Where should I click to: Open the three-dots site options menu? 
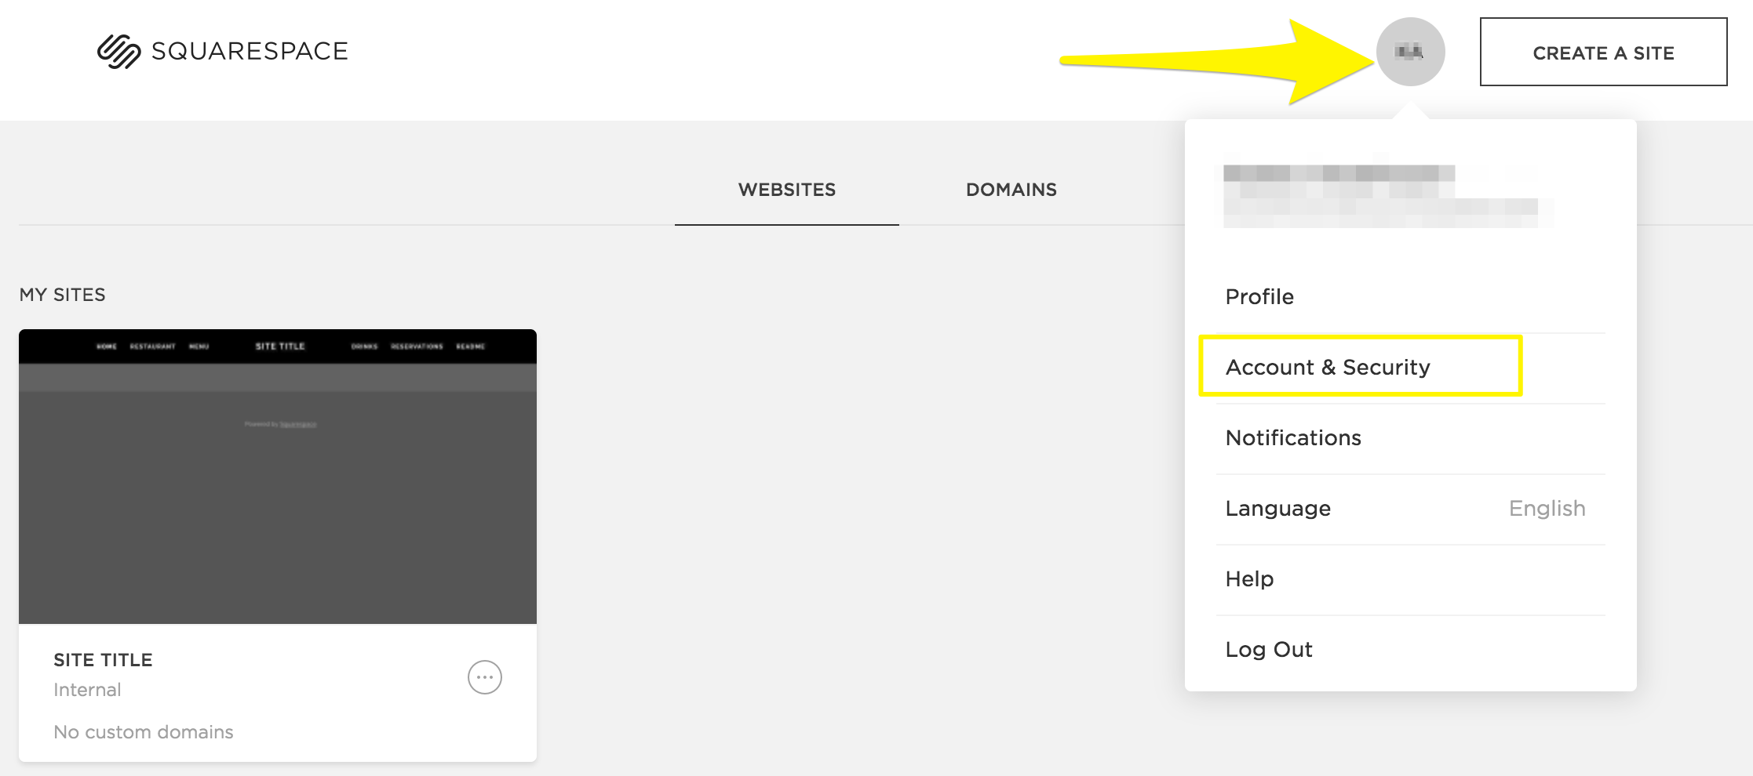[485, 677]
